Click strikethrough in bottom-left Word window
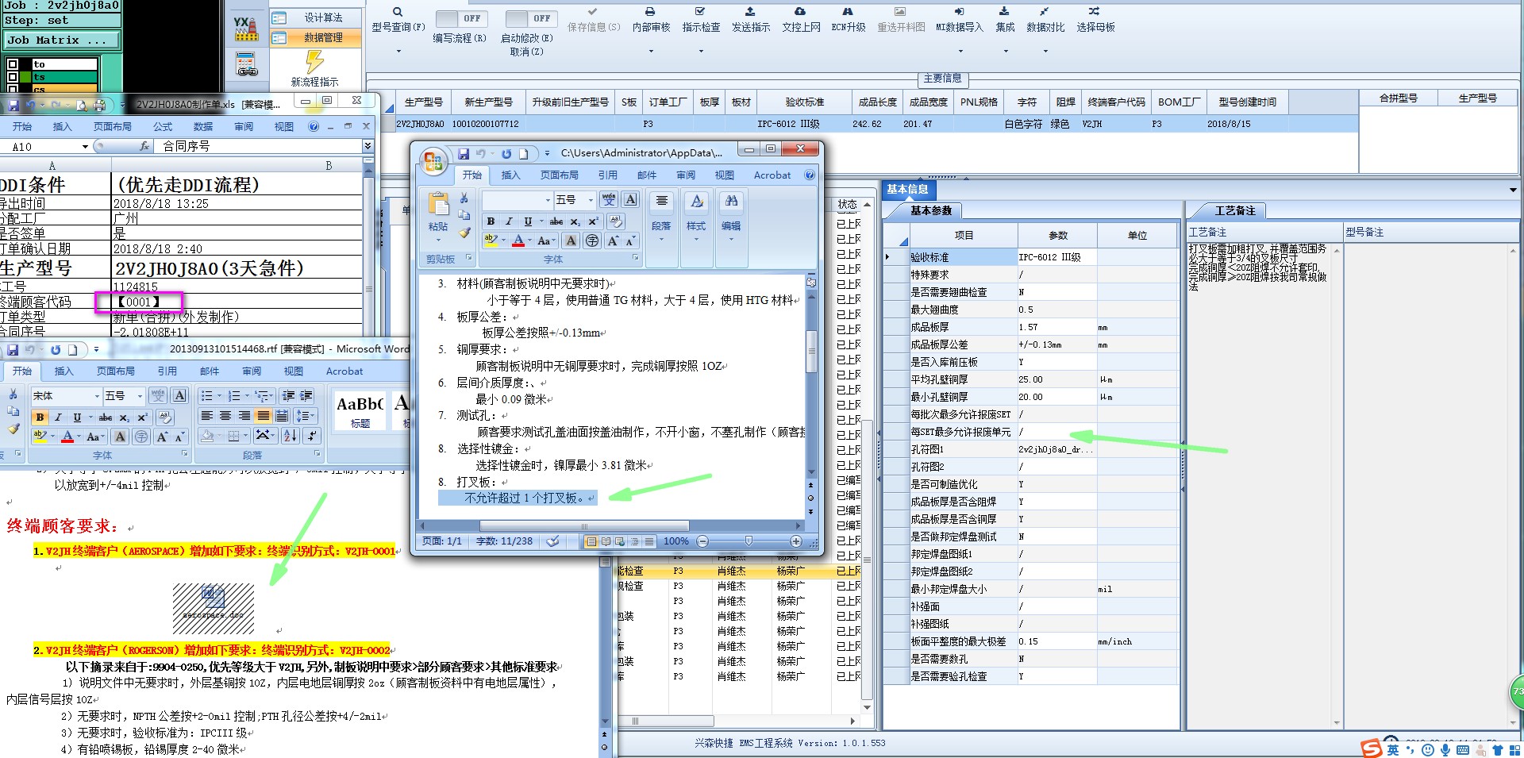Image resolution: width=1524 pixels, height=758 pixels. coord(106,417)
